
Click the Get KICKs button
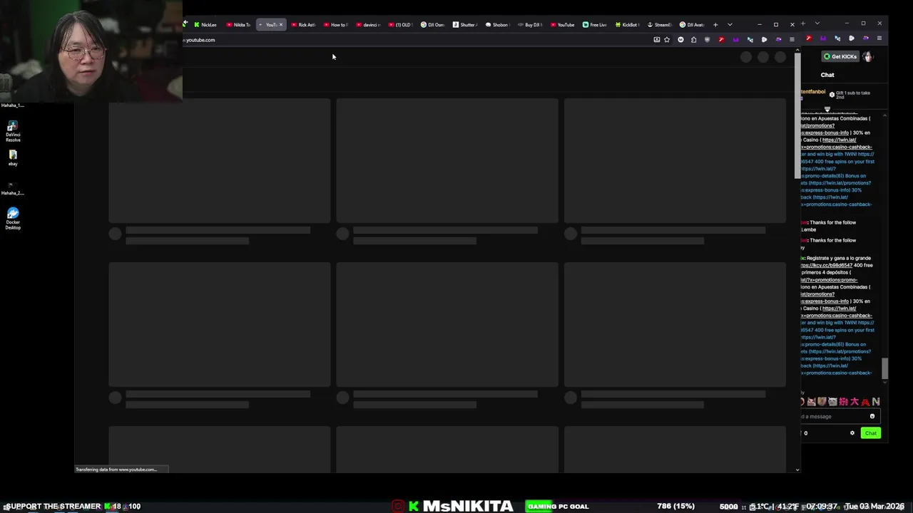840,56
